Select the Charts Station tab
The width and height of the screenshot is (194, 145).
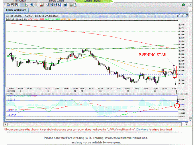coord(93,1)
